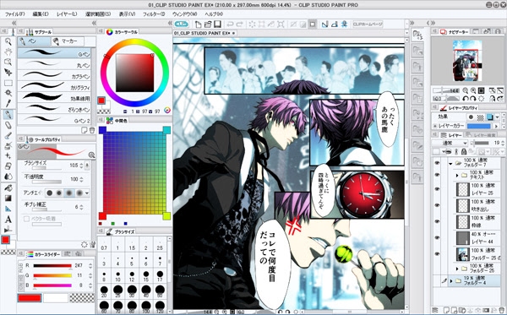This screenshot has height=315, width=507.
Task: Select the Gradient tool
Action: [x=8, y=198]
